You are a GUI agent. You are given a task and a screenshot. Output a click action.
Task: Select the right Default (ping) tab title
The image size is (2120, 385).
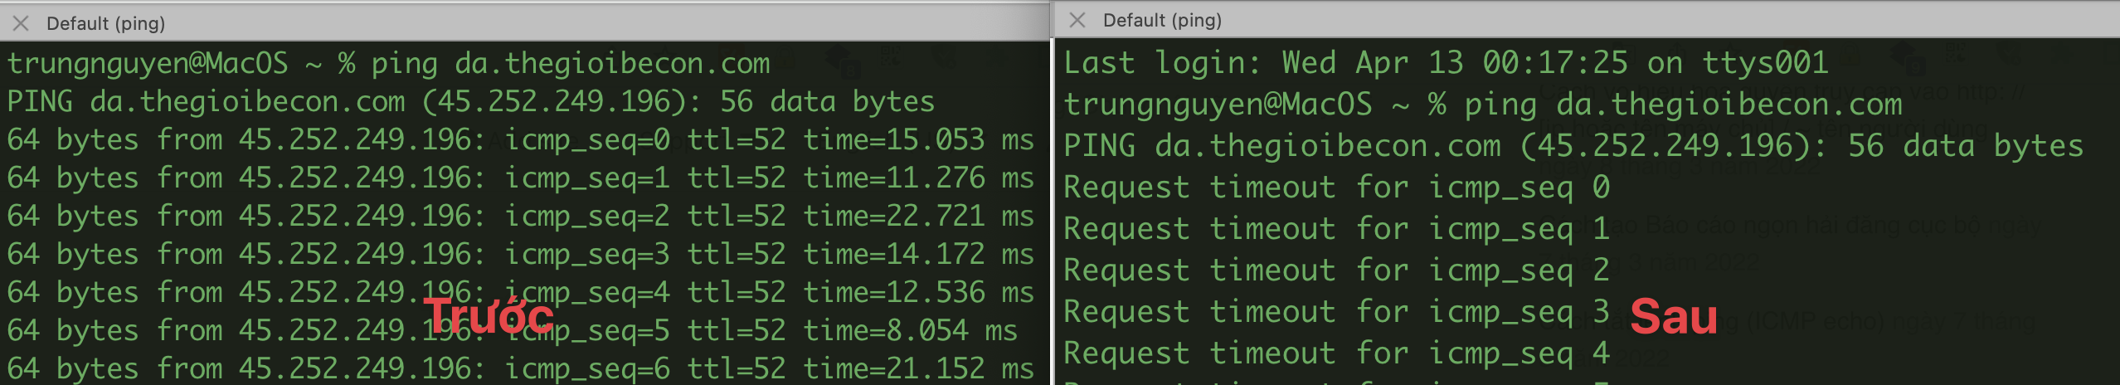pos(1162,20)
